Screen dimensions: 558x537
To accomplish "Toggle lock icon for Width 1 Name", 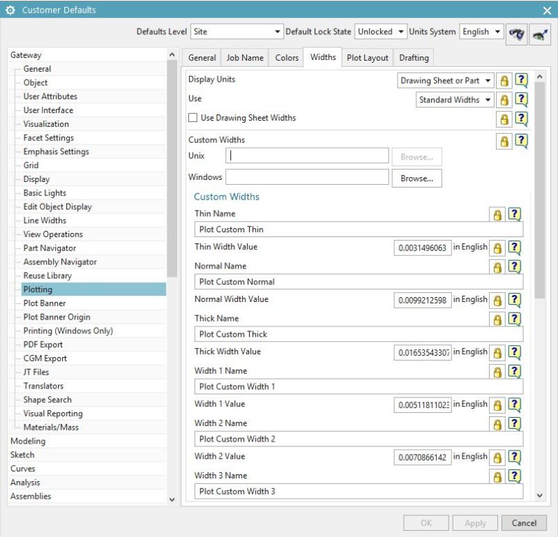I will (497, 372).
